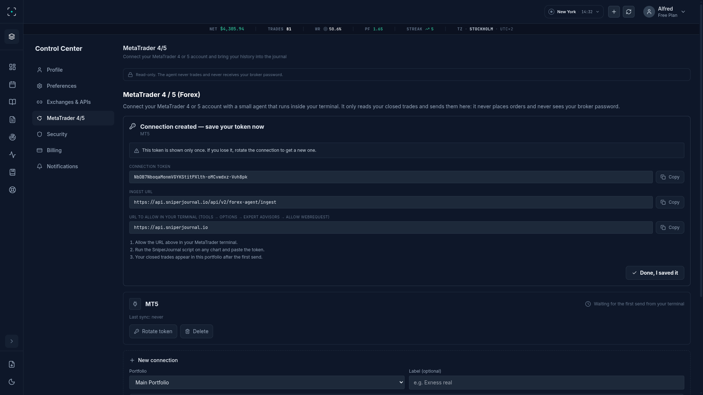Click the refresh sync icon in header

click(629, 12)
